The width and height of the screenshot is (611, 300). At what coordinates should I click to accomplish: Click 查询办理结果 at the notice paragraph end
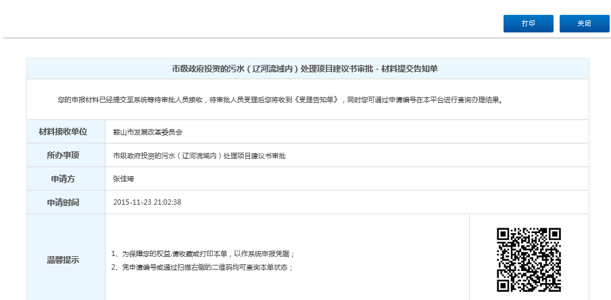(480, 100)
